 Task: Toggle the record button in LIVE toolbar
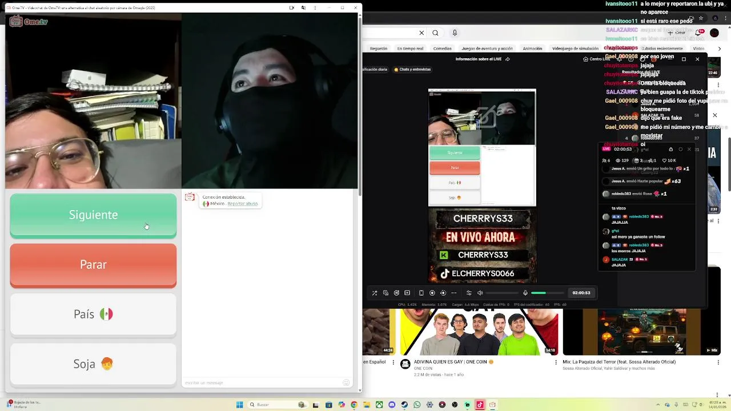[432, 293]
